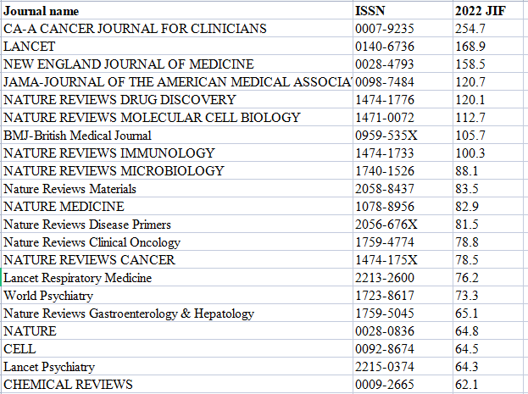This screenshot has height=394, width=528.
Task: Select CA-A CANCER JOURNAL FOR CLINICIANS cell
Action: [x=177, y=28]
